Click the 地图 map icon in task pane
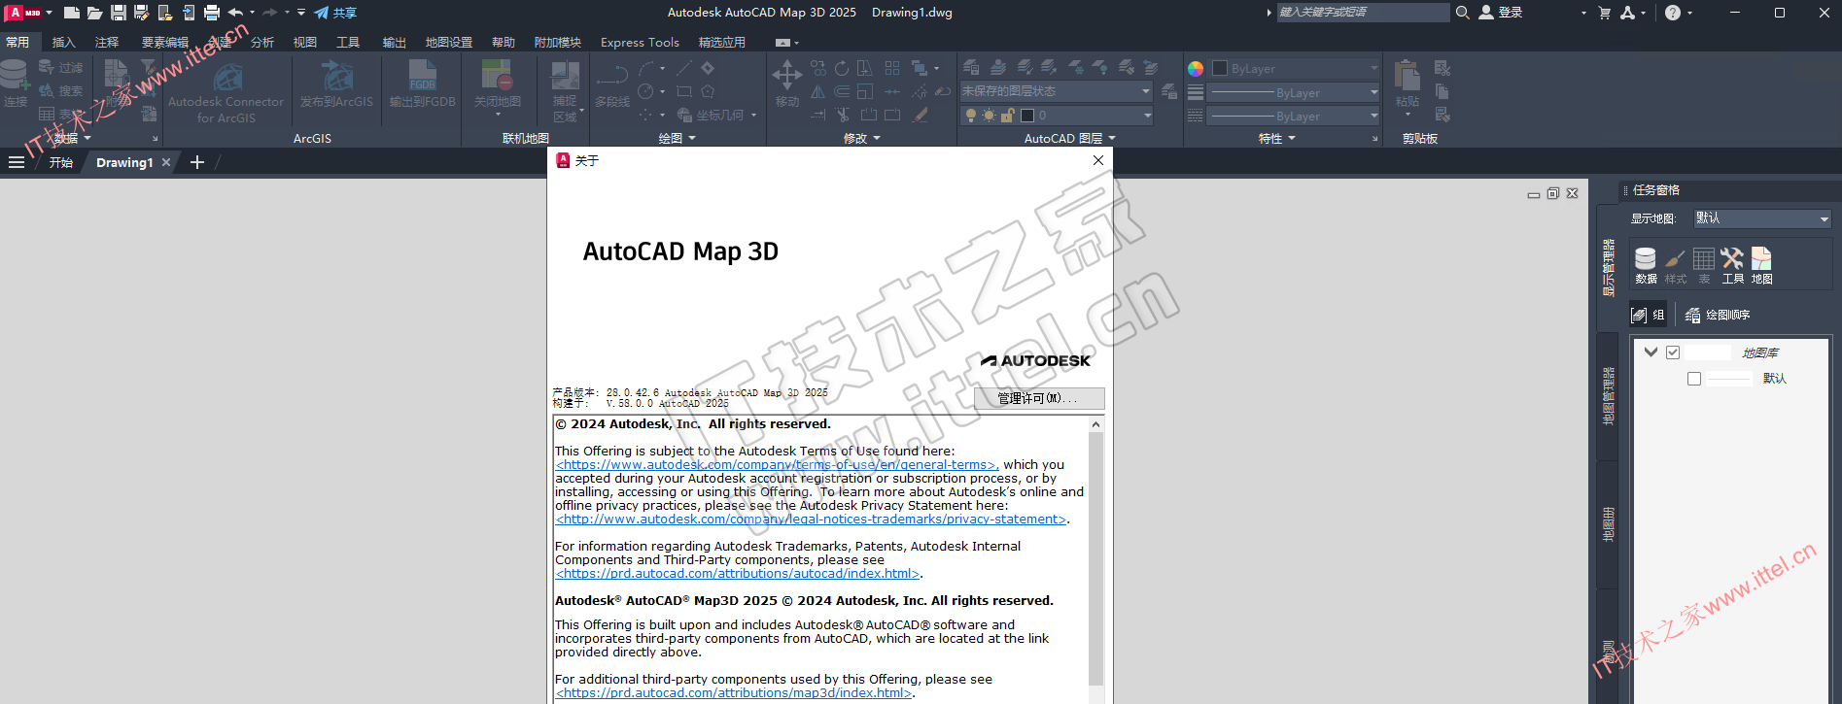This screenshot has width=1842, height=704. pos(1761,265)
